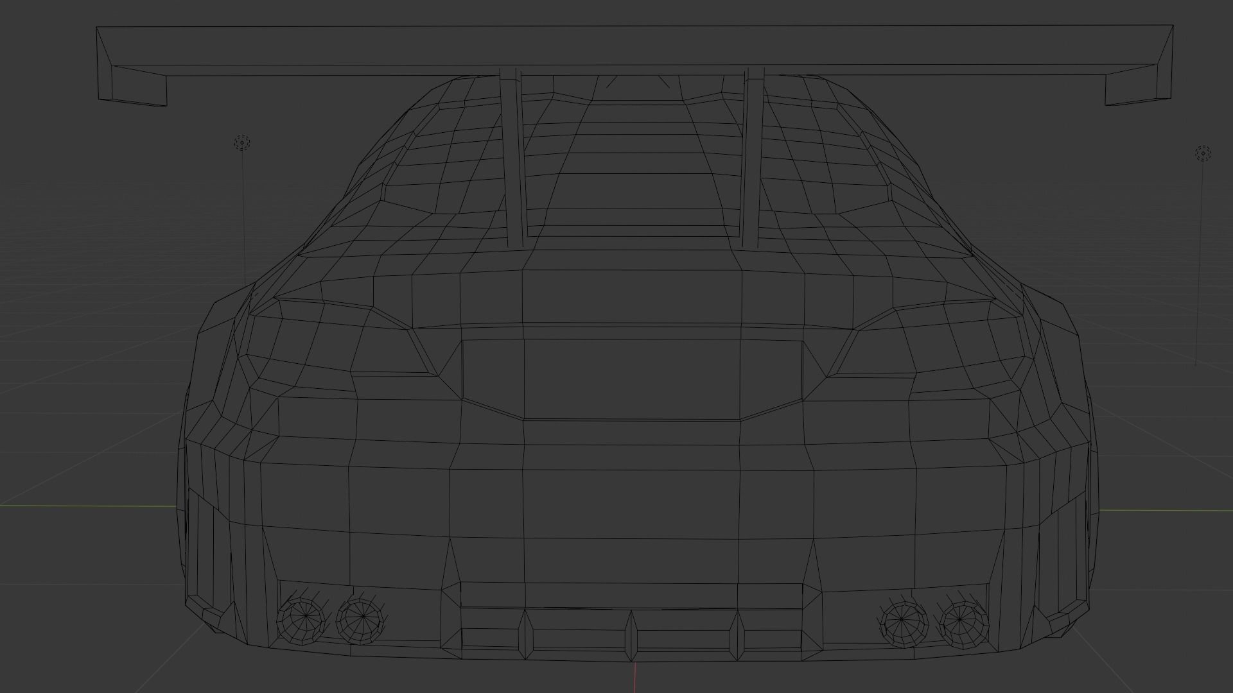
Task: Click the recessed trunk panel in center
Action: tap(633, 379)
